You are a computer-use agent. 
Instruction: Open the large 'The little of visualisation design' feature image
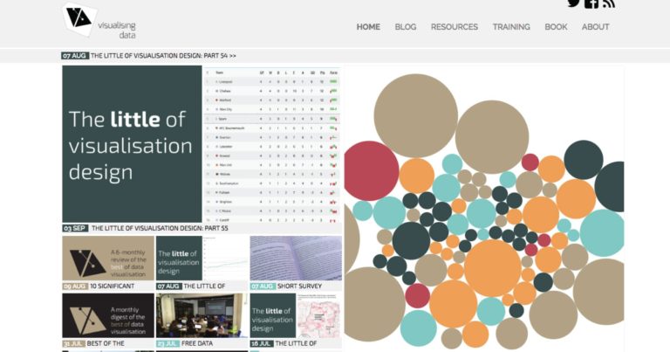tap(132, 144)
